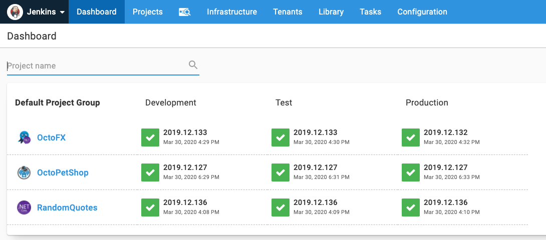The image size is (546, 240).
Task: Switch to the Projects tab
Action: (148, 12)
